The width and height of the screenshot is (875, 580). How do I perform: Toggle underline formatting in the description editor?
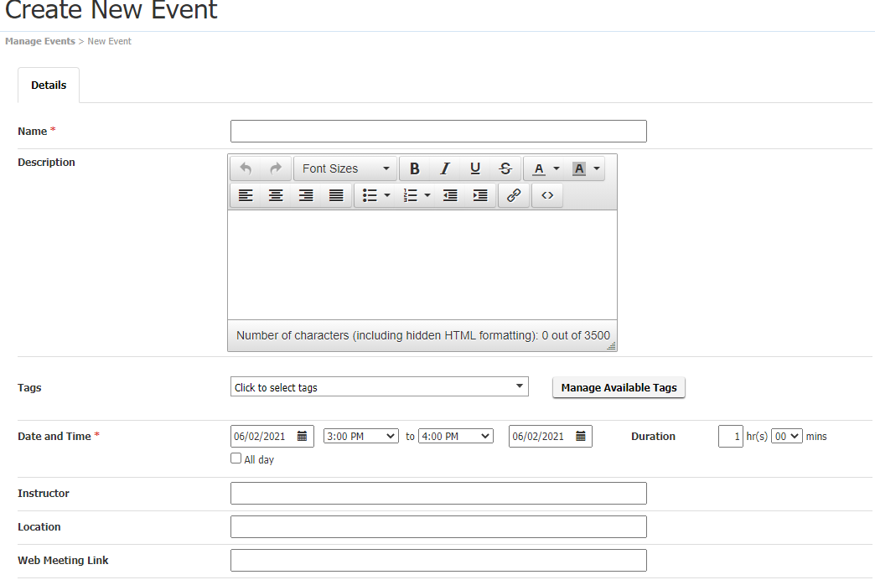[x=474, y=168]
